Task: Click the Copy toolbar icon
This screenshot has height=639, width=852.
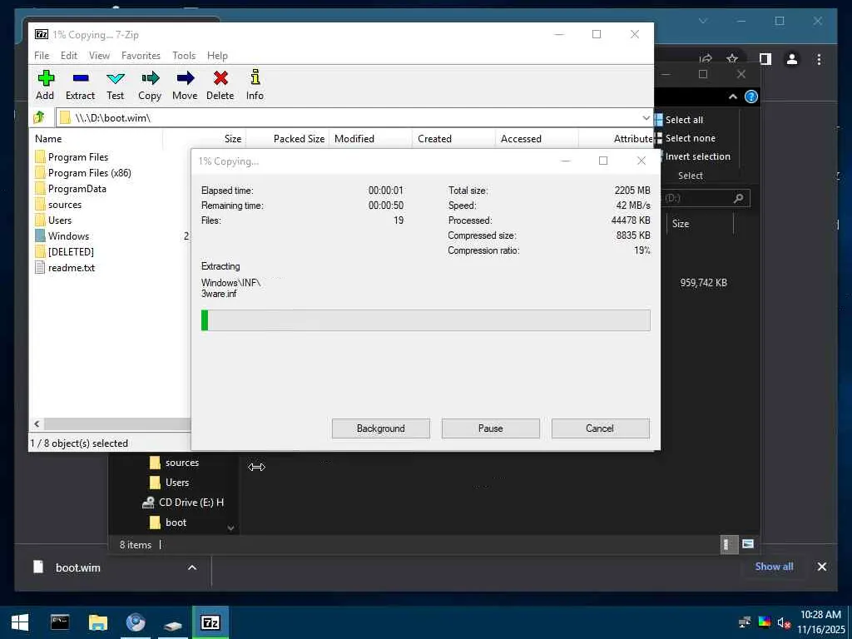Action: click(150, 86)
